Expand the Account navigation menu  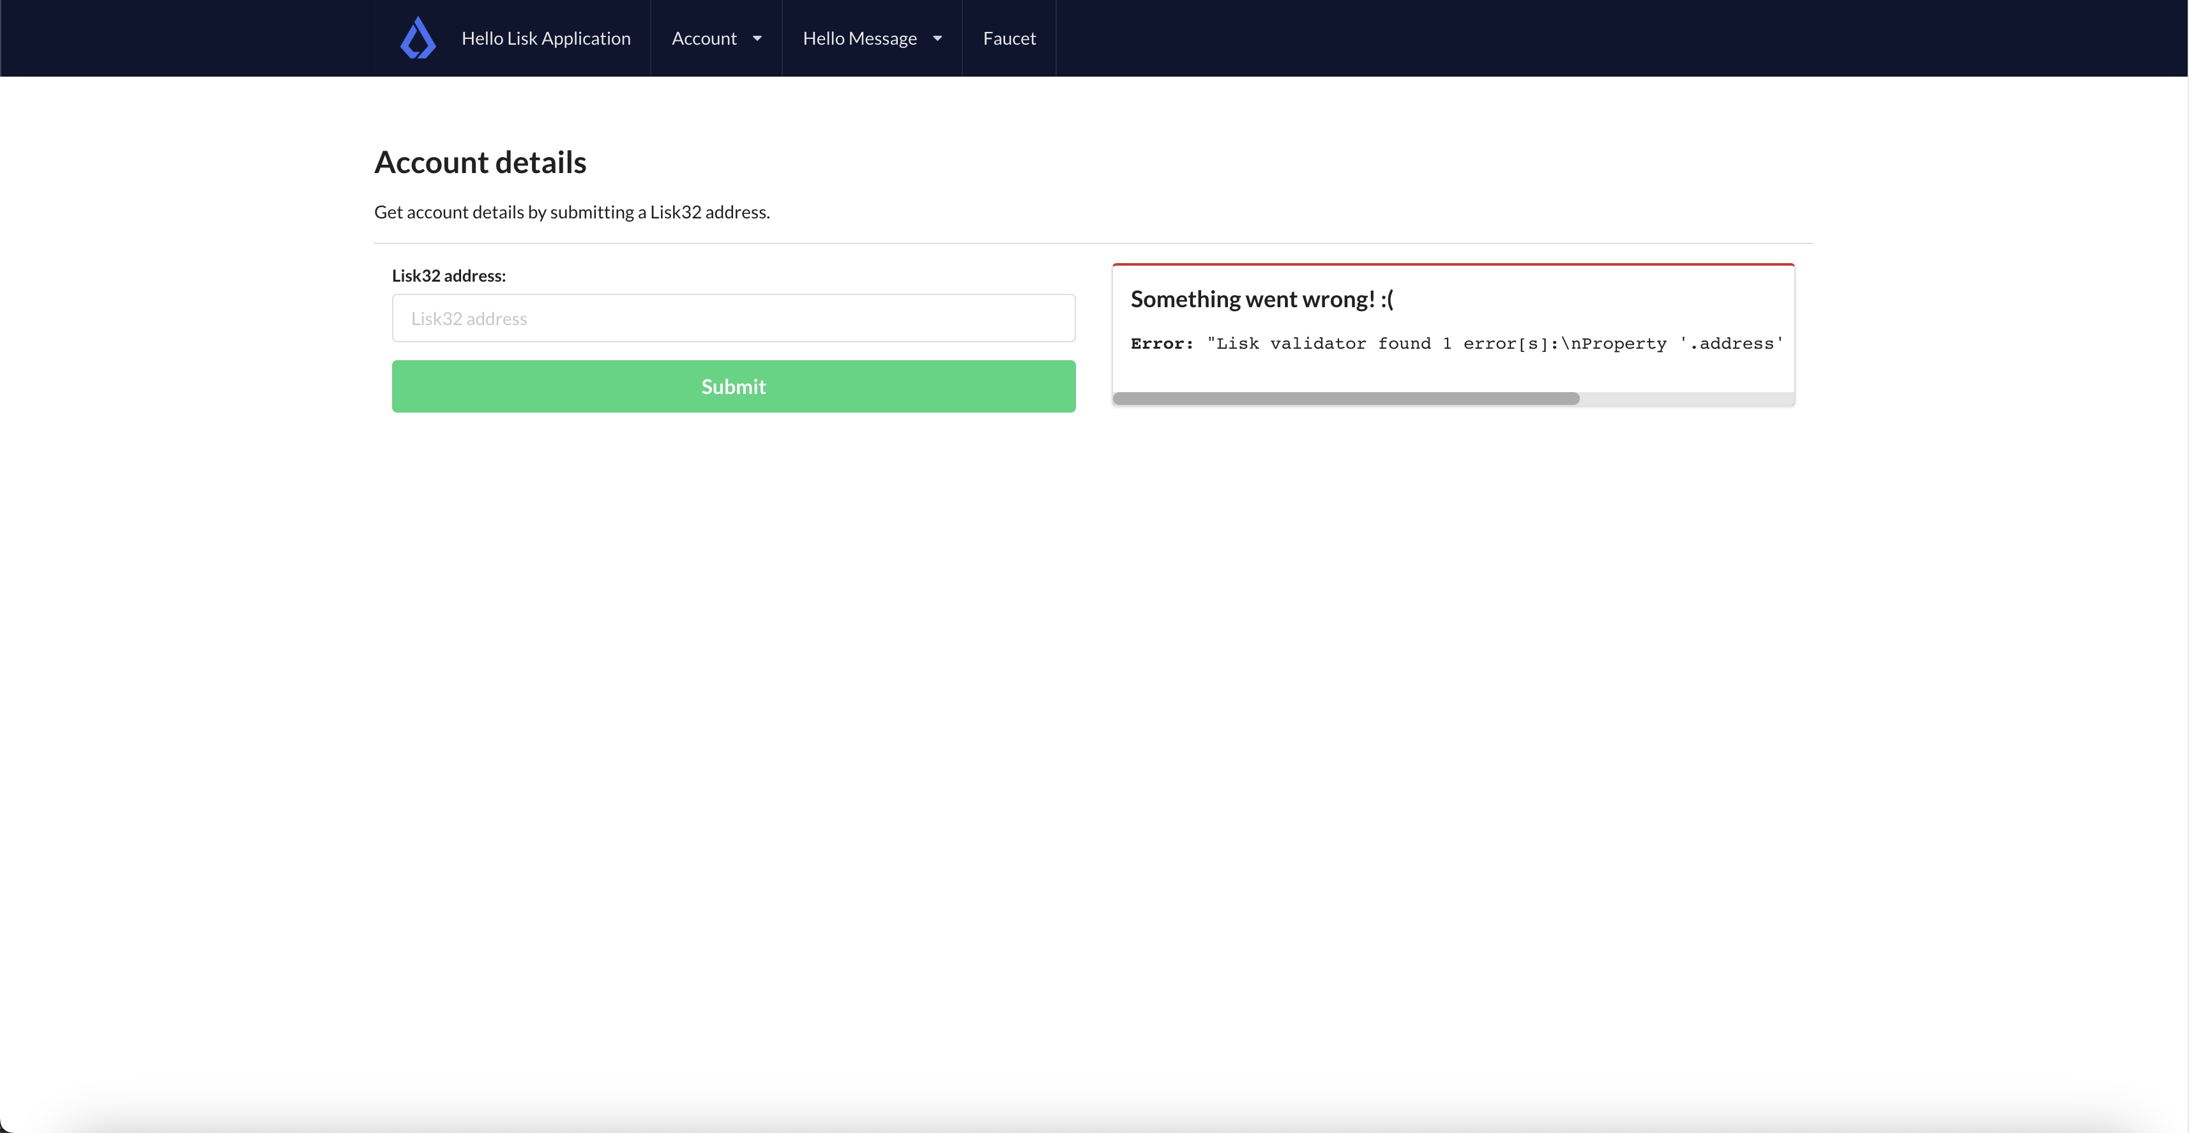tap(704, 38)
